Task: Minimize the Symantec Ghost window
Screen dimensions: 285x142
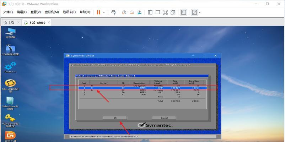Action: [x=193, y=56]
